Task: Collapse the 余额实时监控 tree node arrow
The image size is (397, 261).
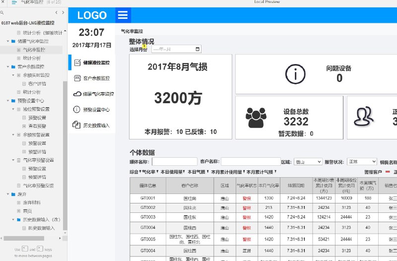Action: click(13, 75)
